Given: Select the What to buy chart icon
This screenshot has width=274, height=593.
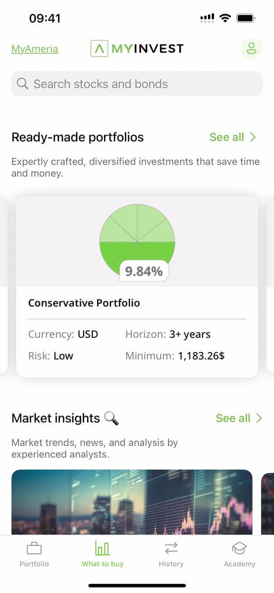Looking at the screenshot, I should click(103, 548).
